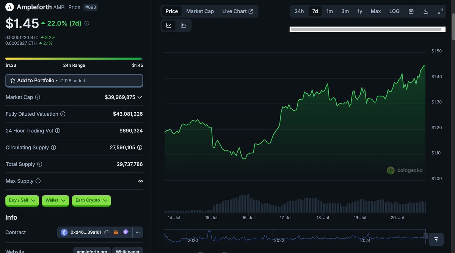This screenshot has height=253, width=455.
Task: Show Market Cap info tooltip icon
Action: (38, 97)
